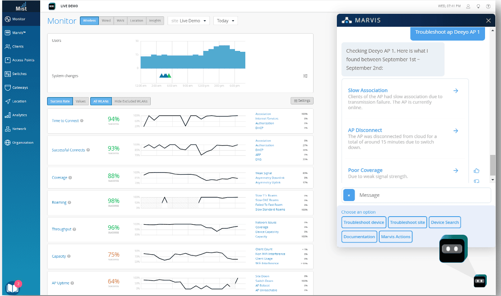Screen dimensions: 501x296
Task: Open Analytics in the sidebar
Action: [21, 115]
